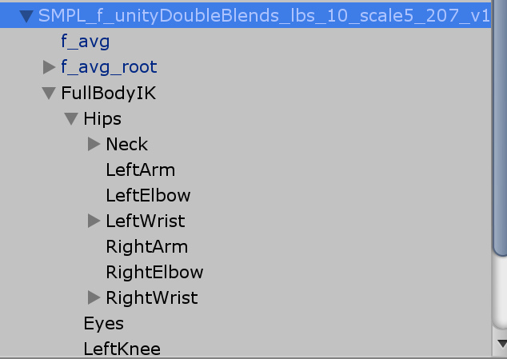Select the FullBodyIK object
This screenshot has width=507, height=359.
pyautogui.click(x=108, y=93)
